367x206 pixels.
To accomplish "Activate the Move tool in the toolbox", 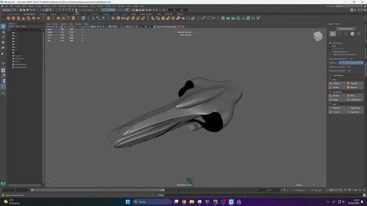I will pos(3,42).
